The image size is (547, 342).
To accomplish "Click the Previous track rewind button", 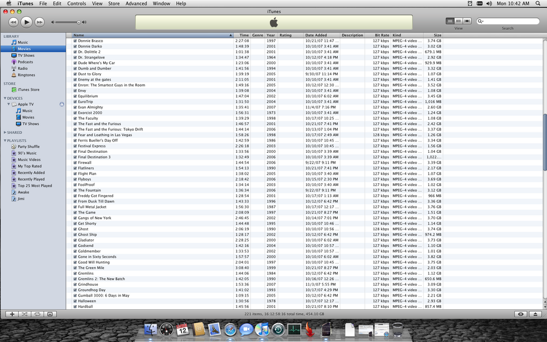I will 13,22.
